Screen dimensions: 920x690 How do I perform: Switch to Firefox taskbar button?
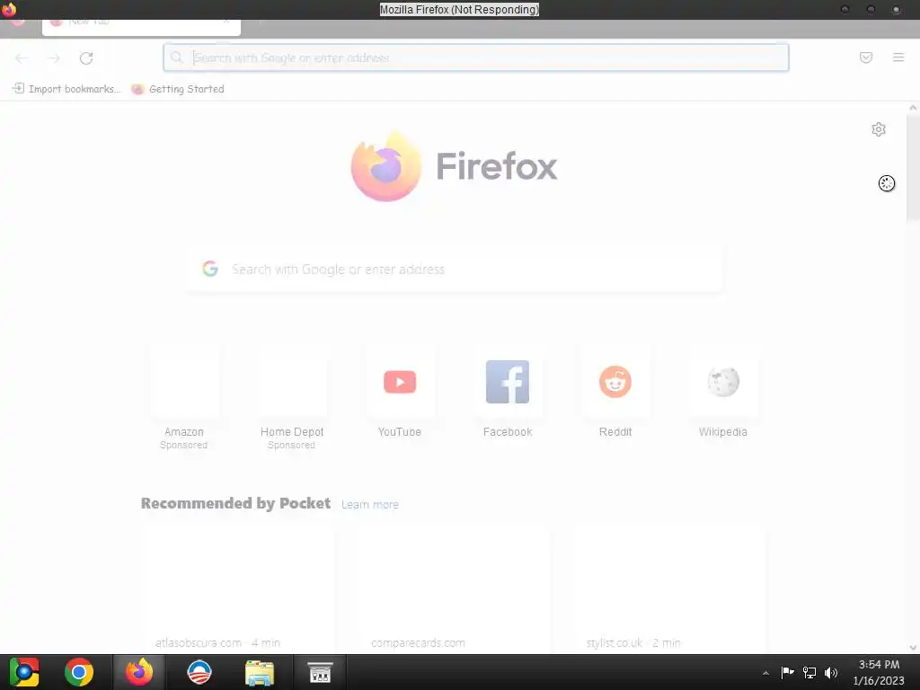click(x=139, y=672)
